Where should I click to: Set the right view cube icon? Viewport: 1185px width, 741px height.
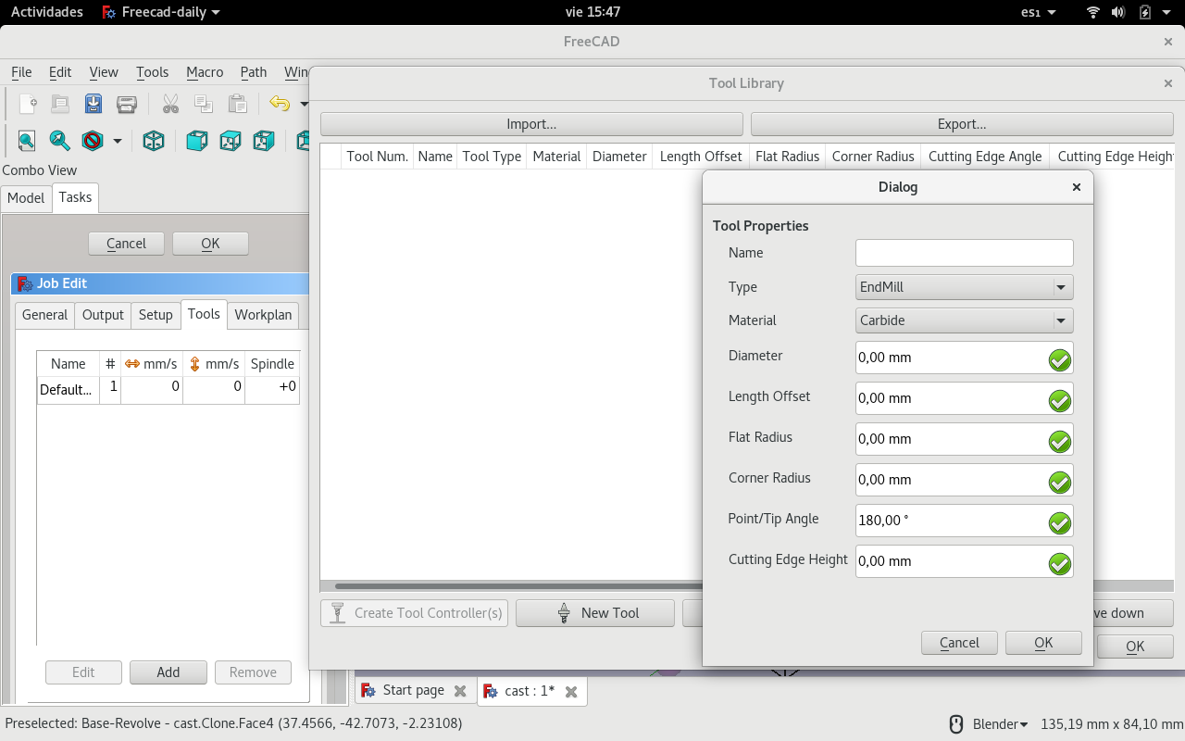click(x=264, y=141)
